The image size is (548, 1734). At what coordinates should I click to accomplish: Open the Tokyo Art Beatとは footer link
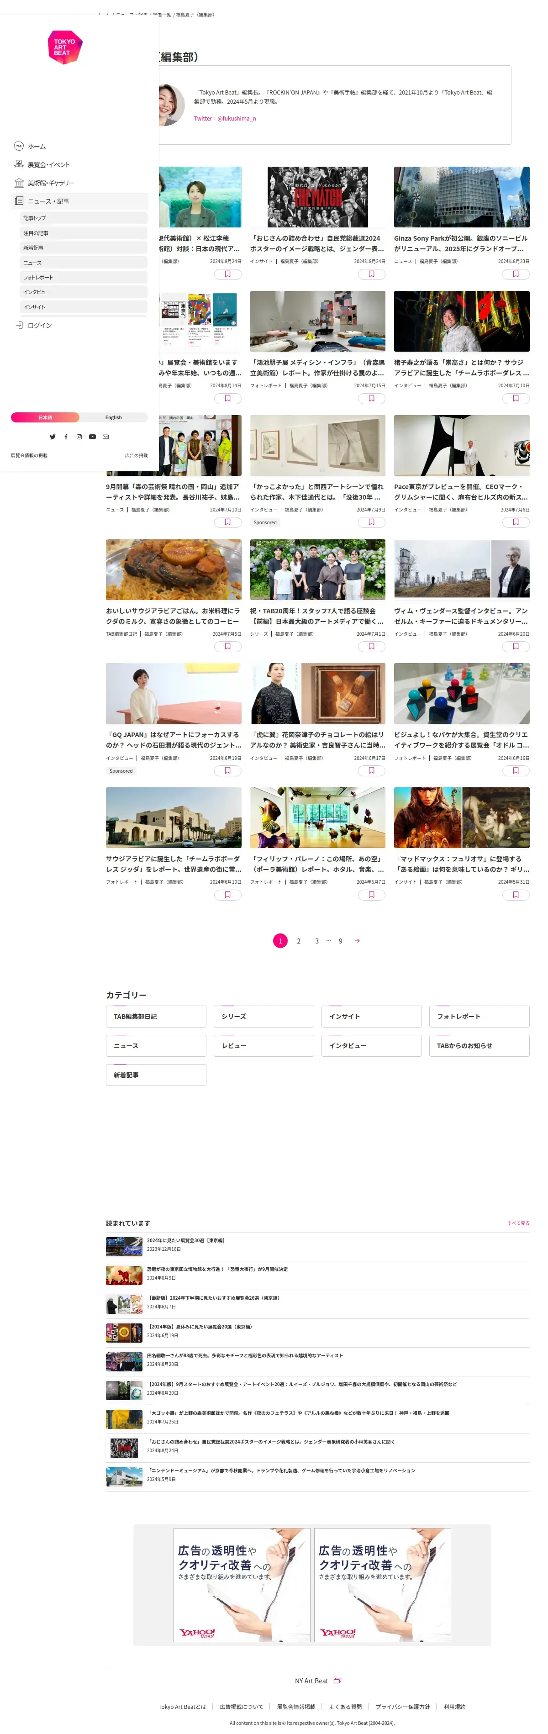point(182,1707)
